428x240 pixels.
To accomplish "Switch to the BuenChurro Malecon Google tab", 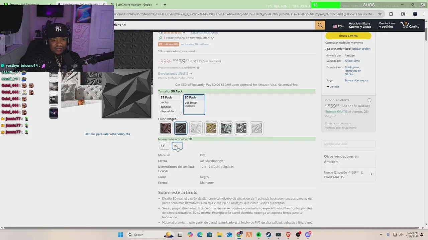I will (134, 5).
